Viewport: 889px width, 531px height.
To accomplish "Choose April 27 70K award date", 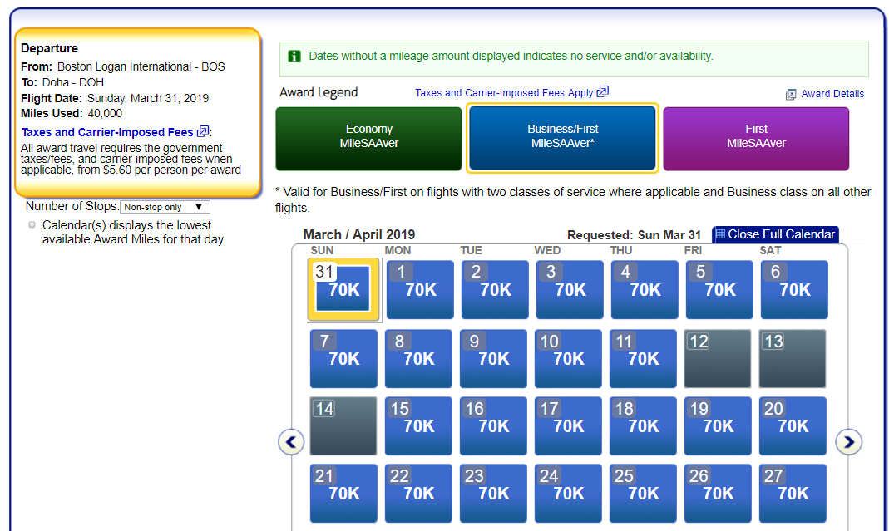I will click(x=793, y=493).
